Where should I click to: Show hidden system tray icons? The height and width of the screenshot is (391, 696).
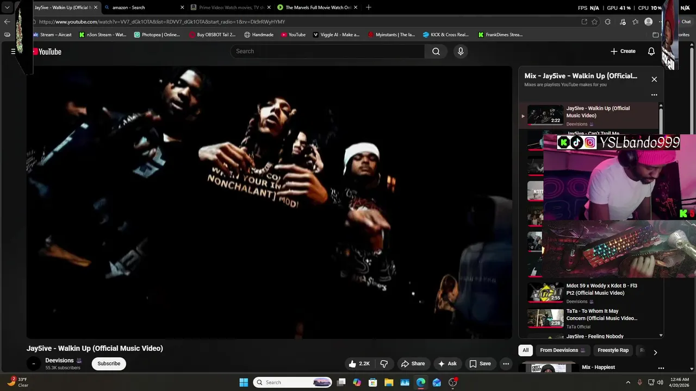tap(628, 382)
